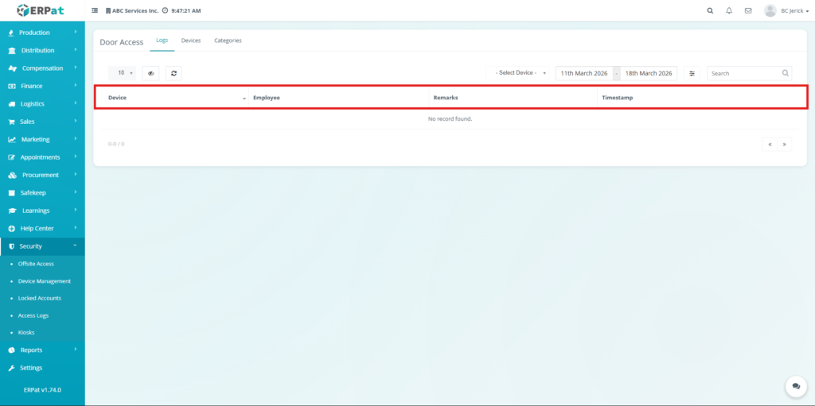This screenshot has height=406, width=815.
Task: Open Device Management in sidebar
Action: (x=45, y=281)
